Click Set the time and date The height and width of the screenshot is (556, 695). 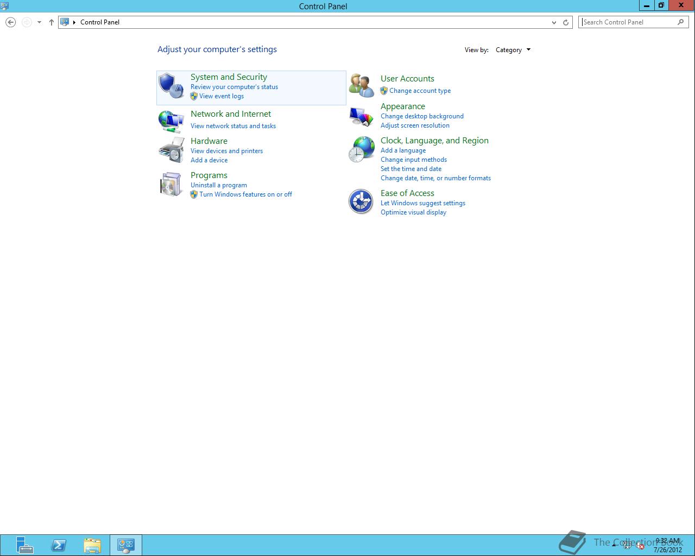(x=411, y=169)
